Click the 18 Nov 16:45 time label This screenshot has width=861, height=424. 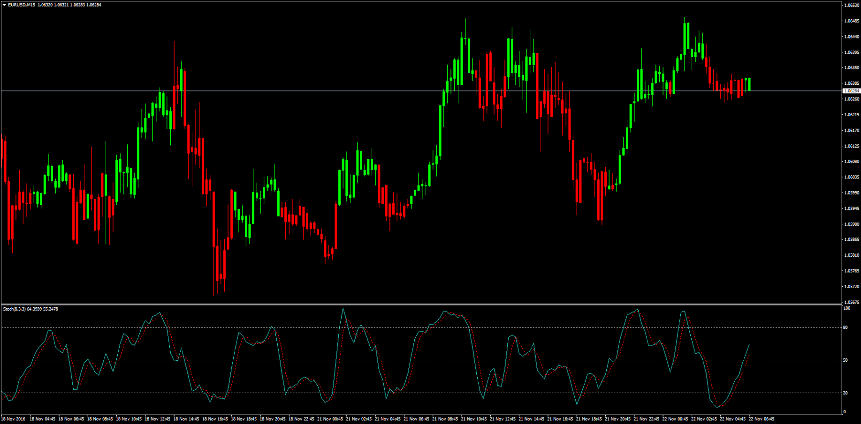tap(215, 419)
